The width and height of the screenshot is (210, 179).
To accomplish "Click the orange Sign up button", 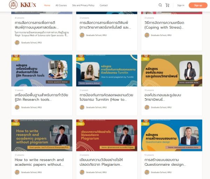I will [x=198, y=5].
